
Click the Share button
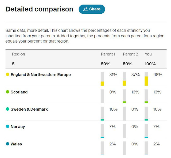click(92, 9)
